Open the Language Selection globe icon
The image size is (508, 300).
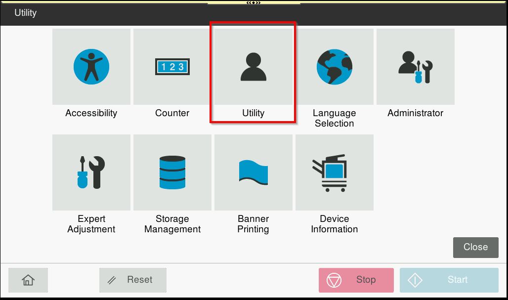[x=335, y=67]
